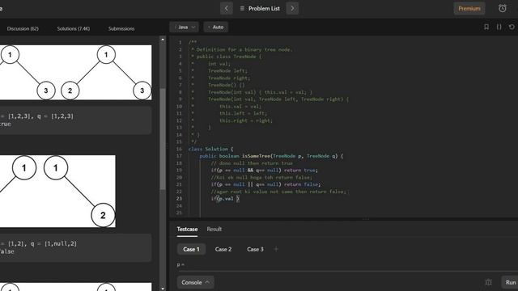This screenshot has height=291, width=518.
Task: Click scroll up arrow of description panel
Action: click(162, 40)
